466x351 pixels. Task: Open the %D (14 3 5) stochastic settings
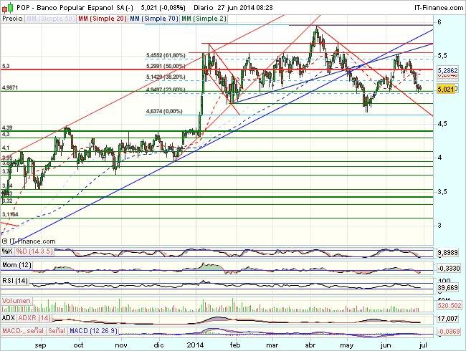coord(34,252)
